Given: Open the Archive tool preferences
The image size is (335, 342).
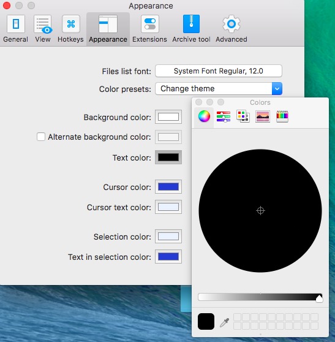Looking at the screenshot, I should 191,29.
